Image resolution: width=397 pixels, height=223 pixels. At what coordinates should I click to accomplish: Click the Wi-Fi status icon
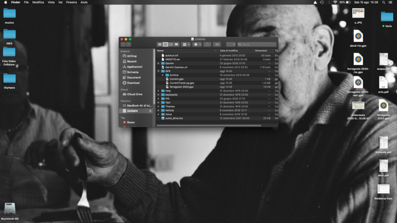coord(335,2)
